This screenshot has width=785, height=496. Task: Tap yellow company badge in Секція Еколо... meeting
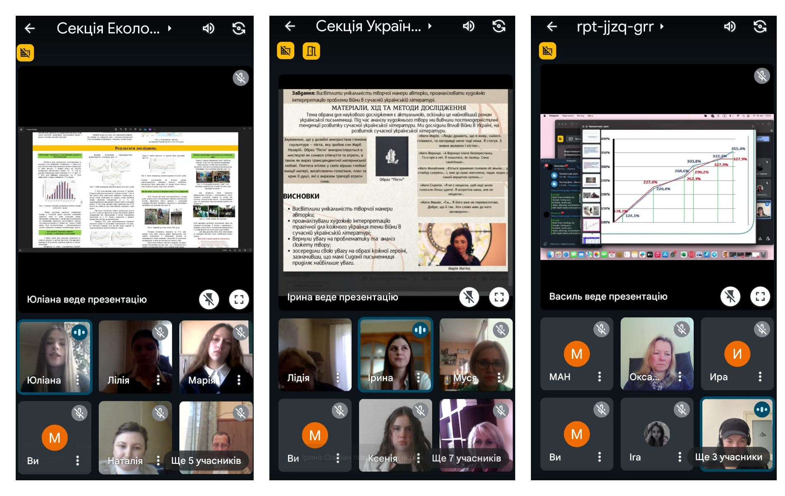pyautogui.click(x=25, y=53)
